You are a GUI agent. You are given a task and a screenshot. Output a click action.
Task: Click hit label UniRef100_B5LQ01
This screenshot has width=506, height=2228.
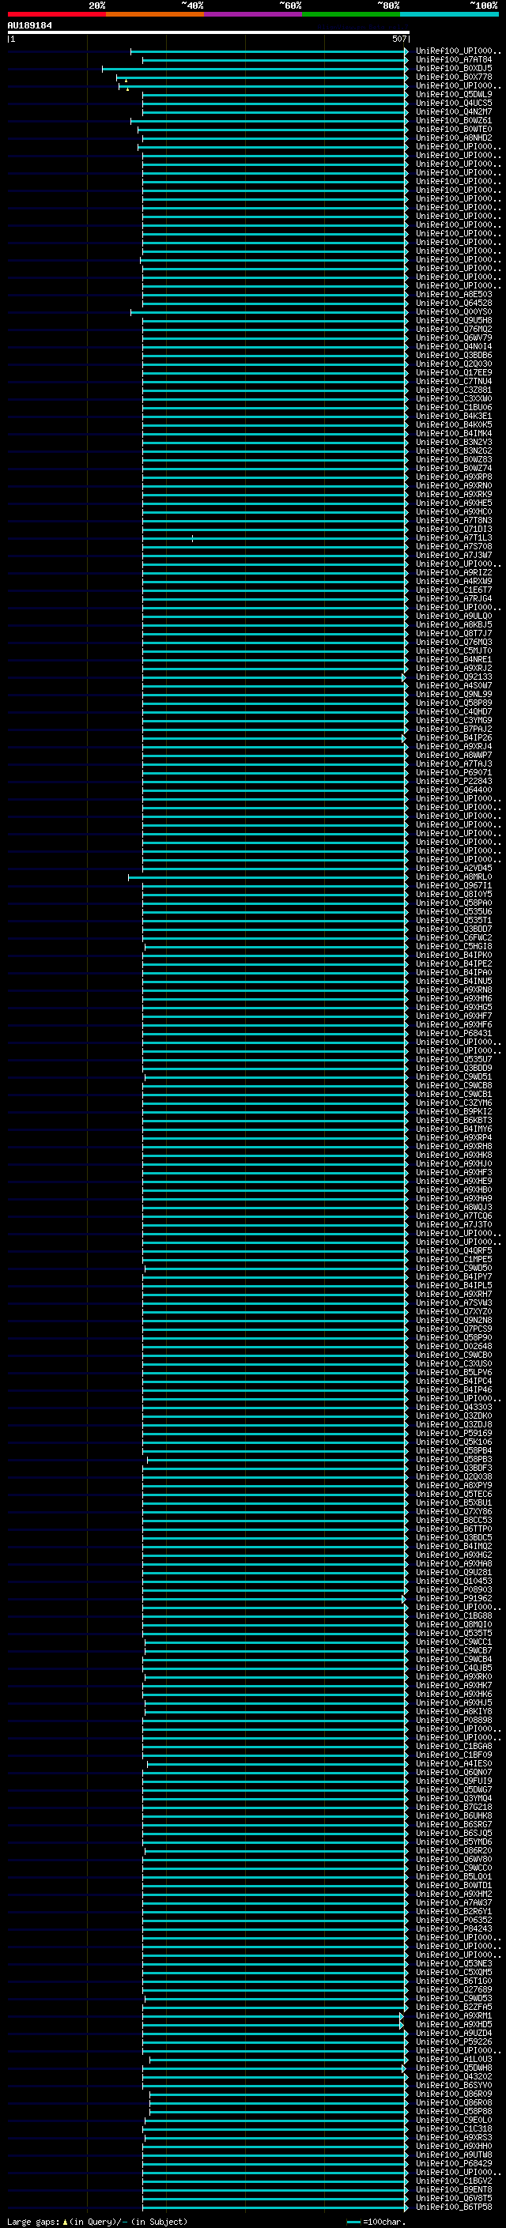[453, 1876]
